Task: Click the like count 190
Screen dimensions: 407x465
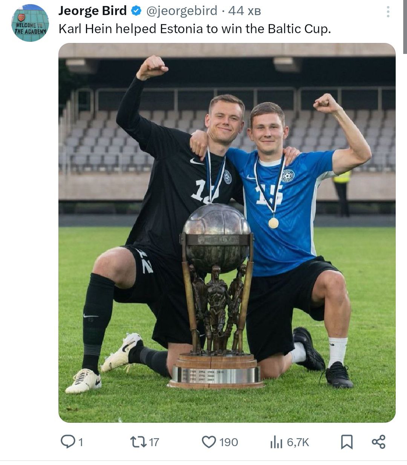Action: 229,442
